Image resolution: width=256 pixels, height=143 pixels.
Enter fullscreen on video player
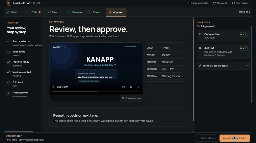click(x=131, y=87)
